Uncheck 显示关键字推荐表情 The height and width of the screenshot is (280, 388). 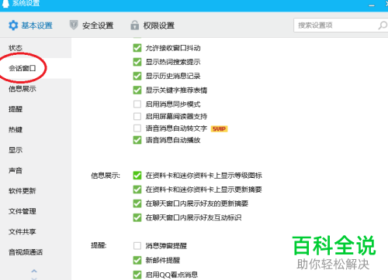pos(137,90)
